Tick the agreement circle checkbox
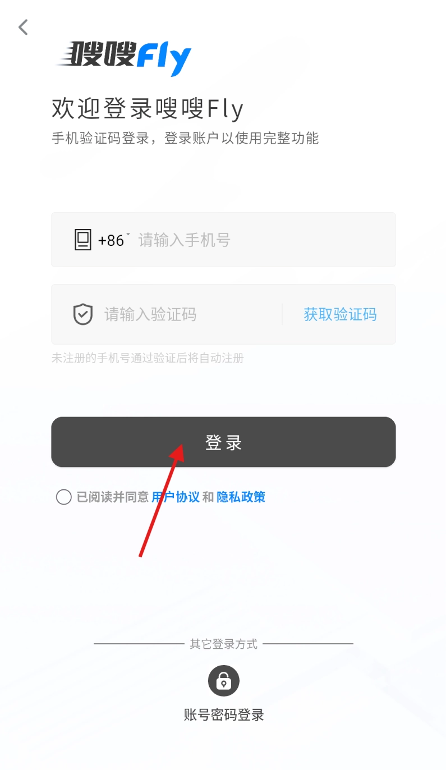The height and width of the screenshot is (770, 446). click(x=64, y=497)
